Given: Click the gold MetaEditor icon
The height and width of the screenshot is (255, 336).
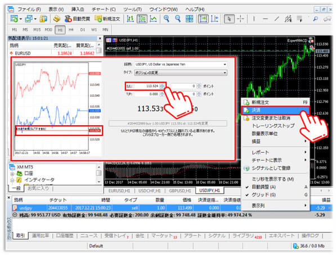Looking at the screenshot, I should pyautogui.click(x=57, y=19).
